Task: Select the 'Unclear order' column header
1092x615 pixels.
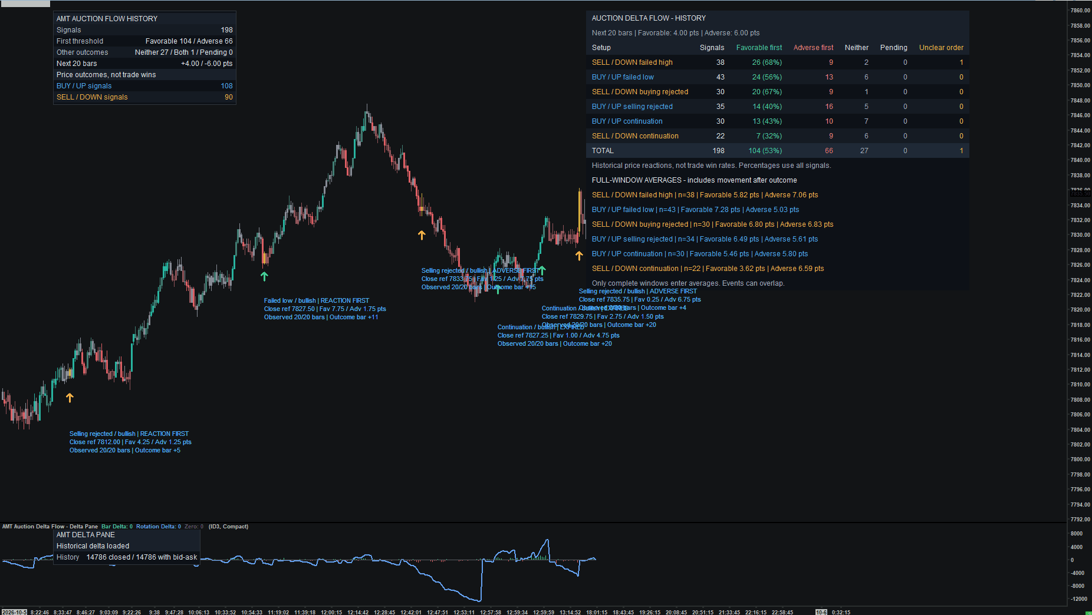Action: click(941, 48)
